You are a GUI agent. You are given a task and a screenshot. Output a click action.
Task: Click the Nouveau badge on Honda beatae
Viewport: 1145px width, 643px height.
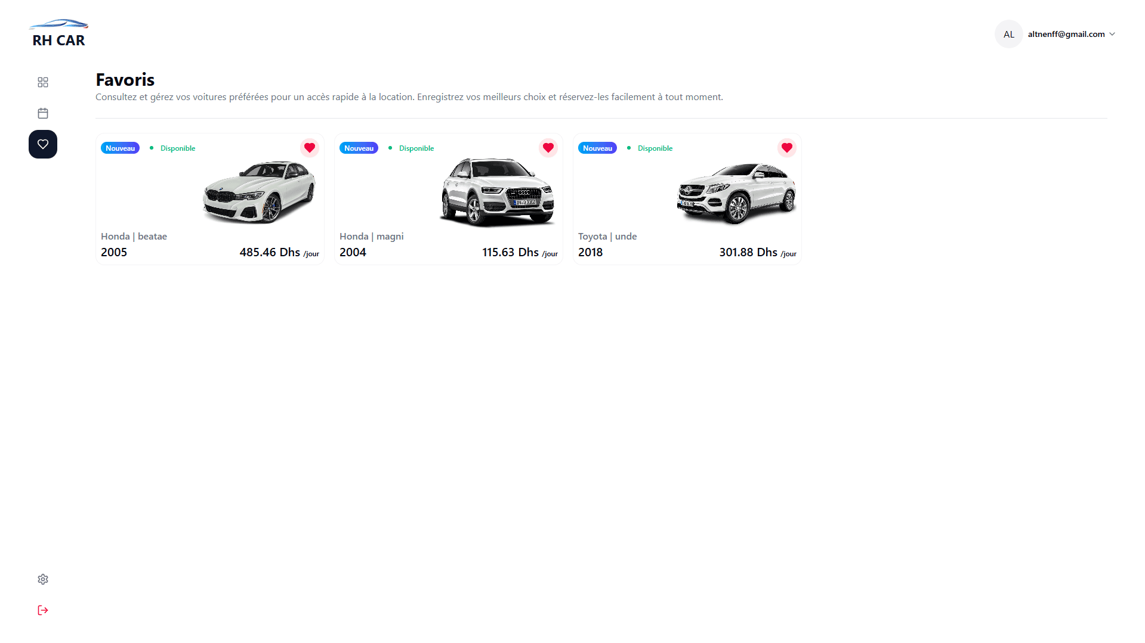click(x=119, y=147)
